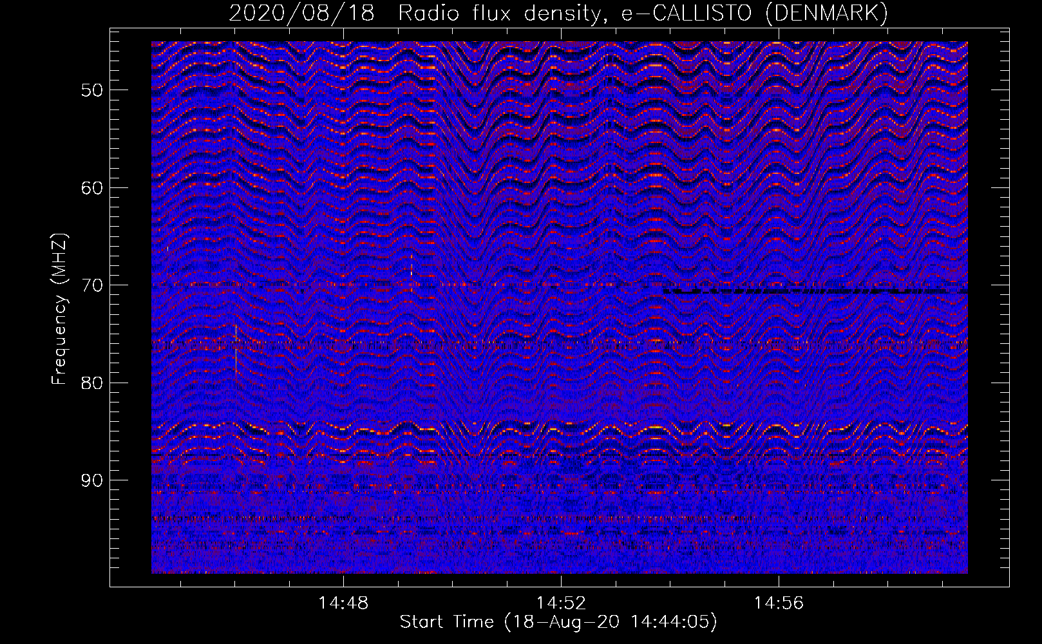Click the 14:48 time tick label

click(x=343, y=603)
